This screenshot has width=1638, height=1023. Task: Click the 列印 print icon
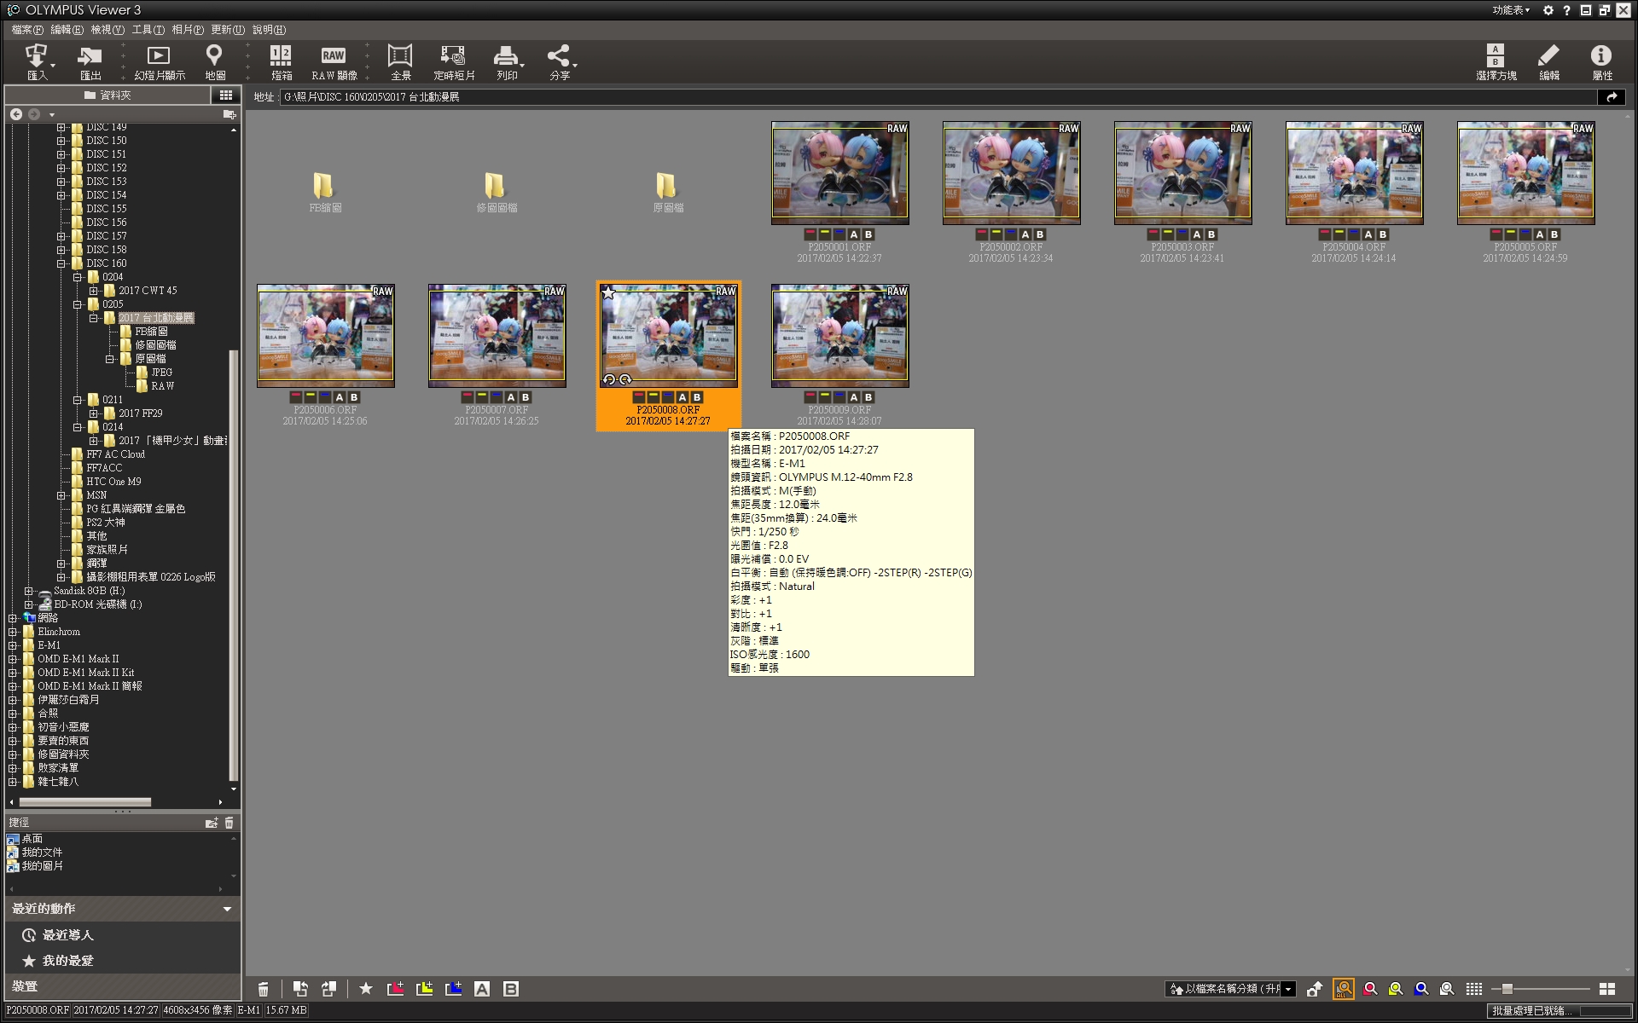tap(507, 62)
